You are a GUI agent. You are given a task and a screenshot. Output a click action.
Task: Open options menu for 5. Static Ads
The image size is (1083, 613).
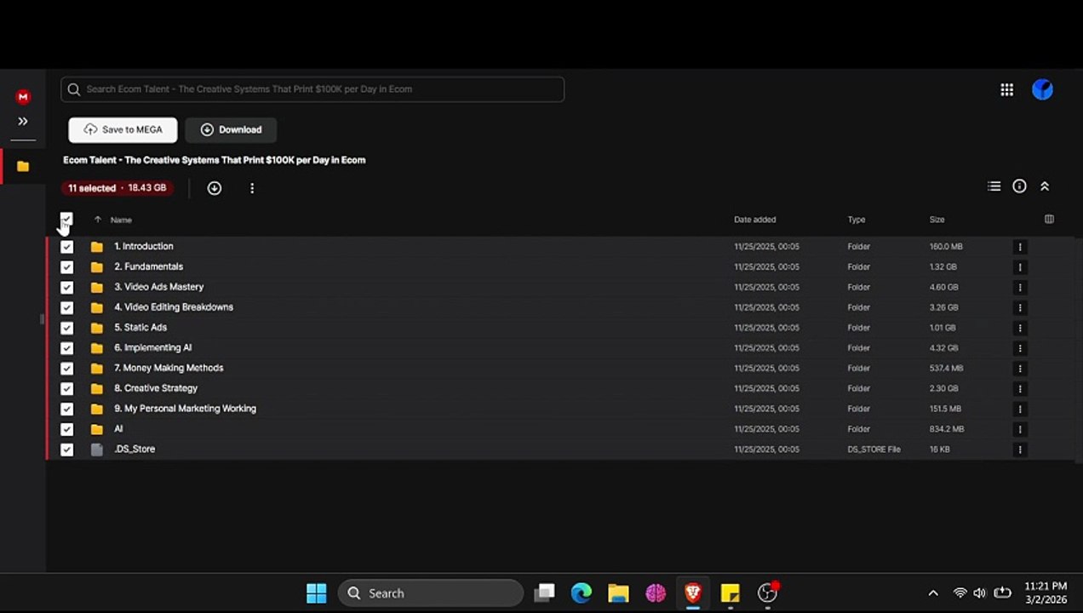click(1020, 328)
